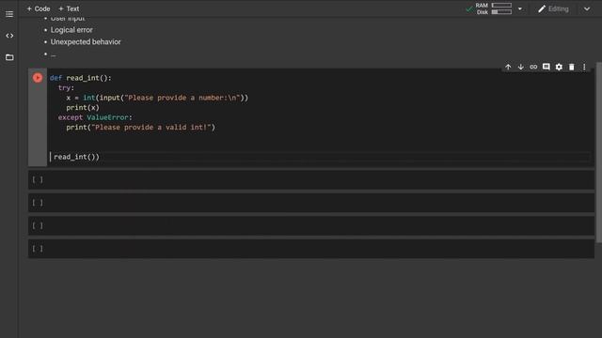Viewport: 602px width, 338px height.
Task: Select the fourth empty code cell
Action: coord(311,249)
